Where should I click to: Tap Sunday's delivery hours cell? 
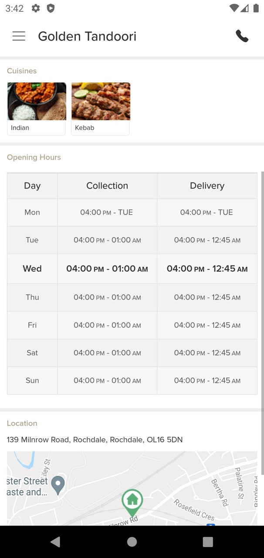pos(207,381)
